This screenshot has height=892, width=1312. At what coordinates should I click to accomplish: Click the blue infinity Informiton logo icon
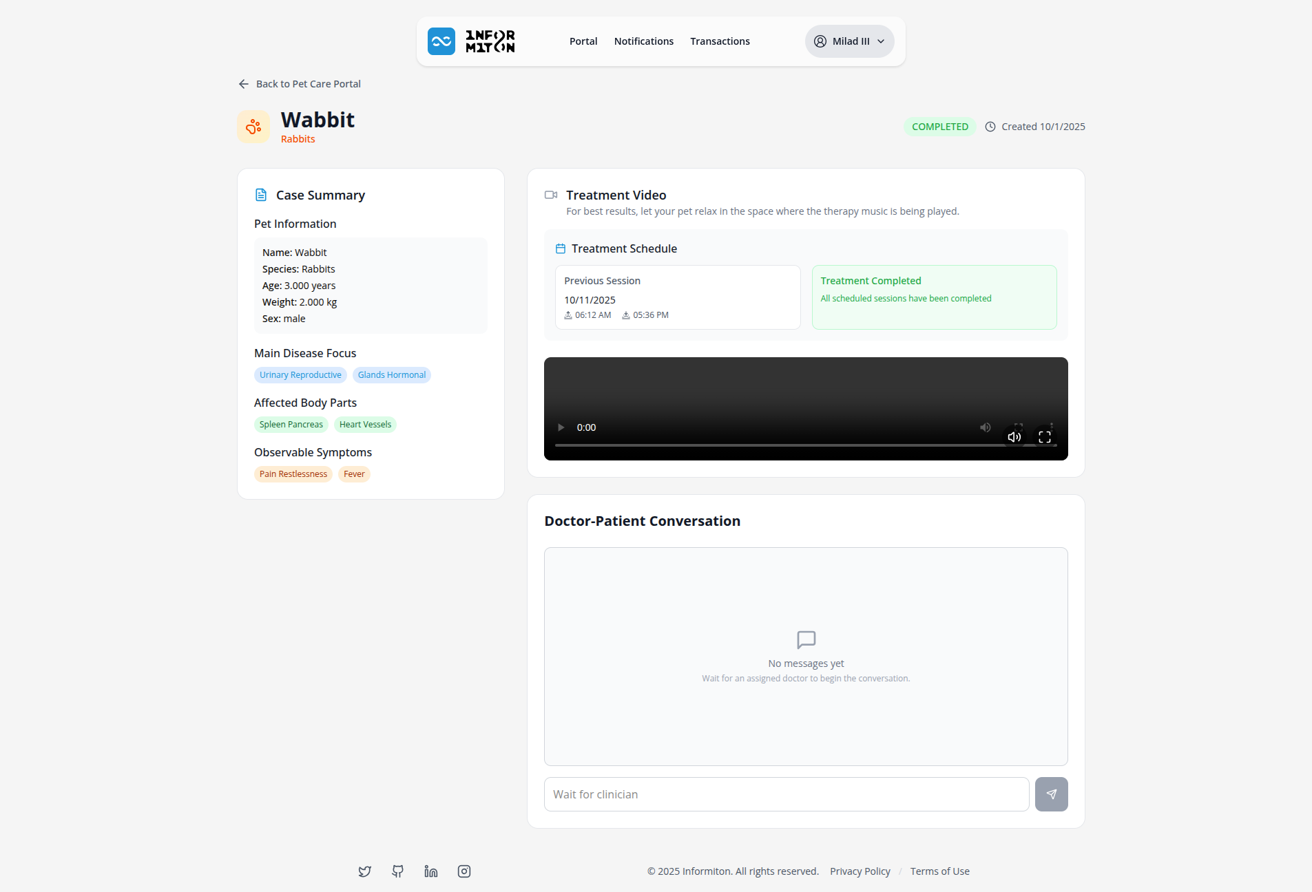tap(441, 41)
